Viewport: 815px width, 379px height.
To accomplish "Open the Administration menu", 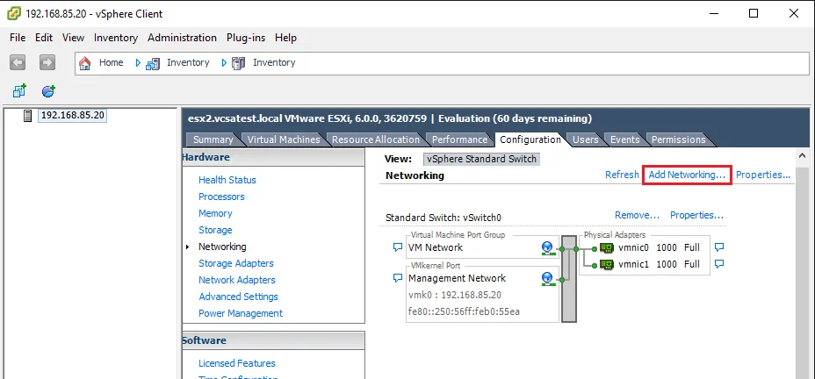I will [182, 38].
